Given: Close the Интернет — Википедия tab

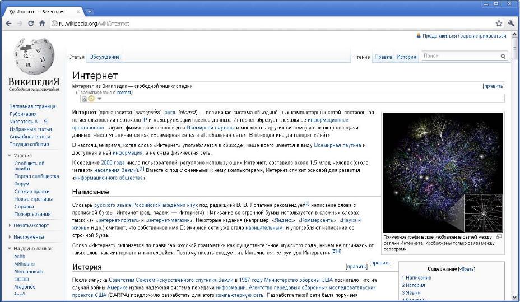Looking at the screenshot, I should pos(78,12).
